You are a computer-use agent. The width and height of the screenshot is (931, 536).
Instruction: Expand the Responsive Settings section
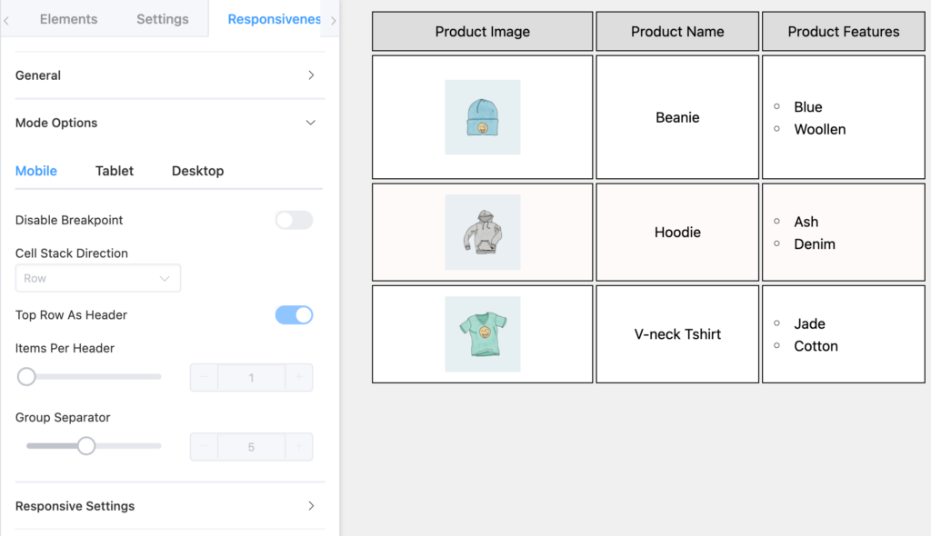click(169, 506)
